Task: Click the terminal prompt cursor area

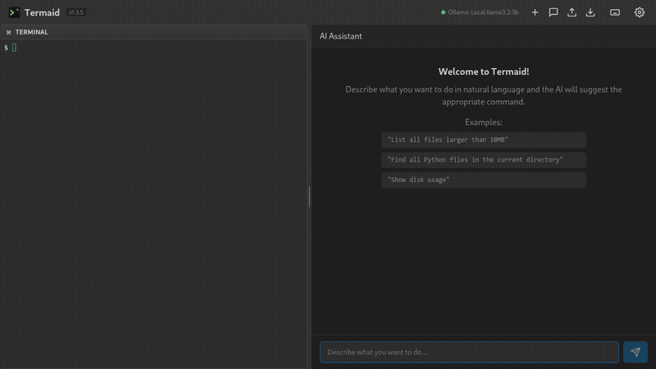Action: [x=14, y=48]
